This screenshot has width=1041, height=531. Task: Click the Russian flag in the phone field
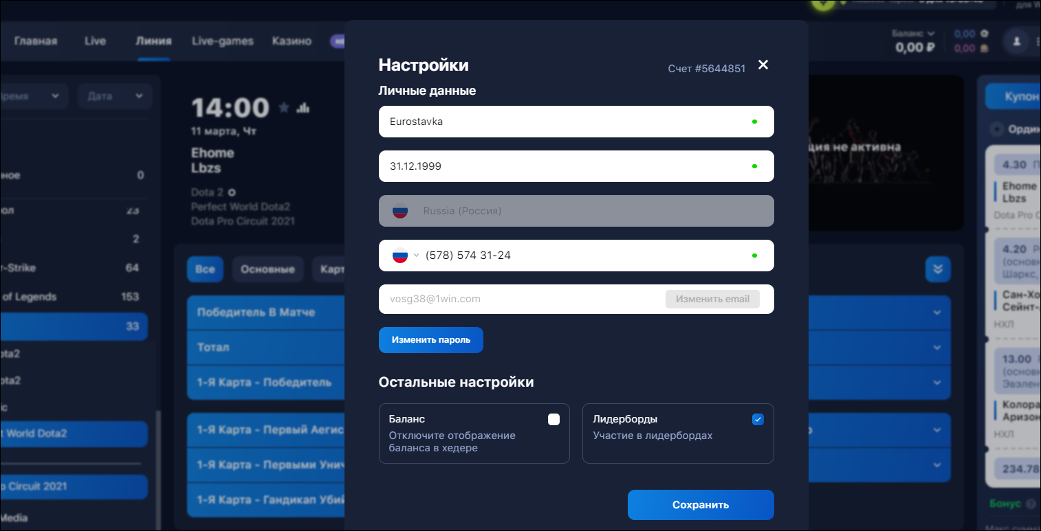(x=400, y=256)
